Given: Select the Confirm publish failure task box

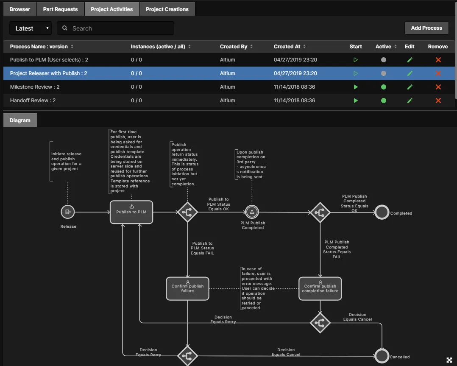Looking at the screenshot, I should [187, 288].
